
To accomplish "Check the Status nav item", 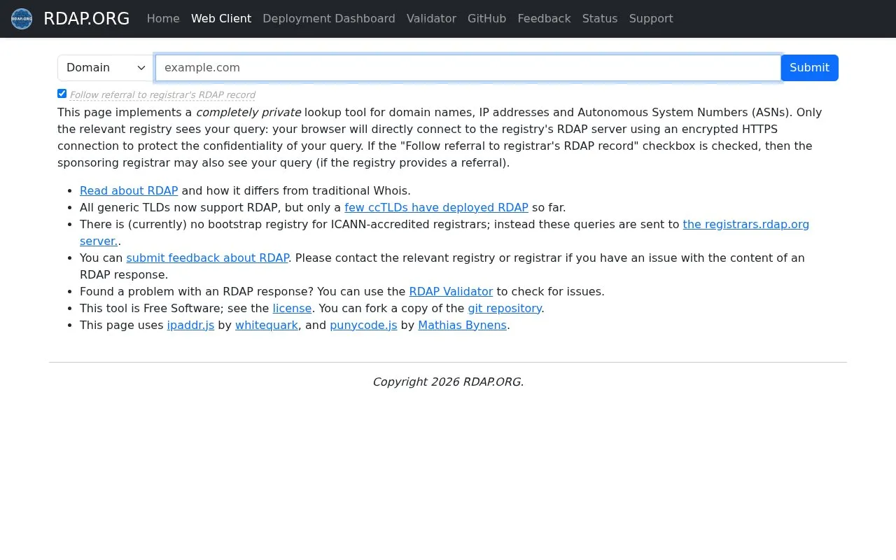I will 600,19.
